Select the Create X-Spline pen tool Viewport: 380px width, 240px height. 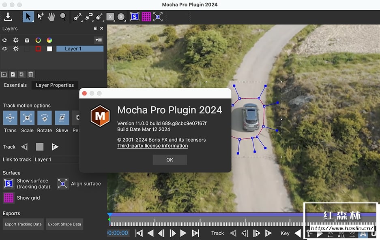[77, 17]
